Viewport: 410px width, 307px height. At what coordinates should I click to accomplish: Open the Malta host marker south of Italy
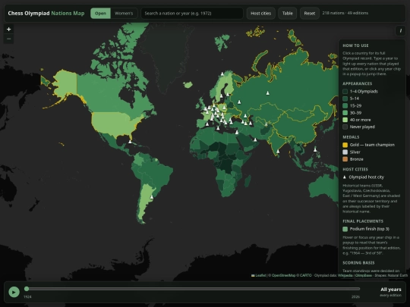[x=218, y=128]
